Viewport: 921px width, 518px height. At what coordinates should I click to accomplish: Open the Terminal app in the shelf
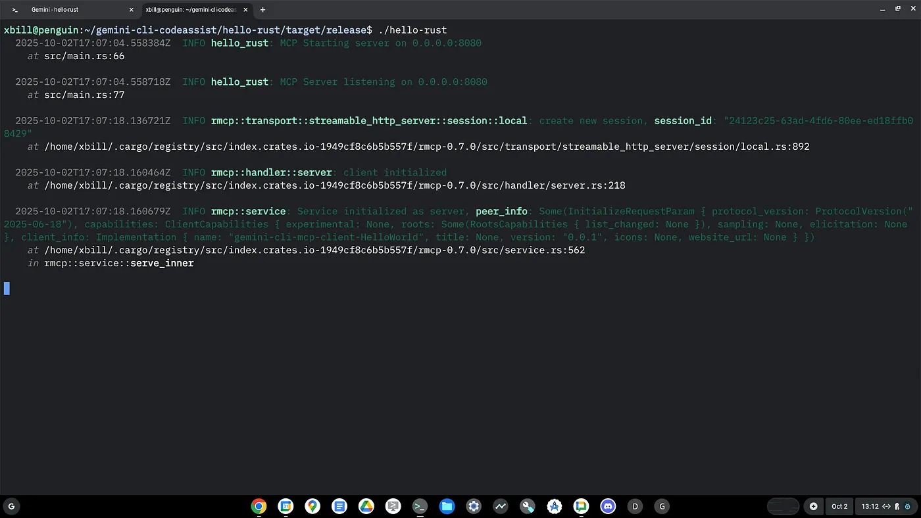420,506
